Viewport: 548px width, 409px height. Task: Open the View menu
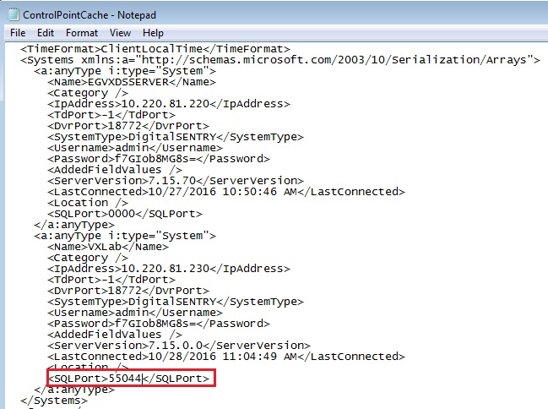pyautogui.click(x=120, y=33)
